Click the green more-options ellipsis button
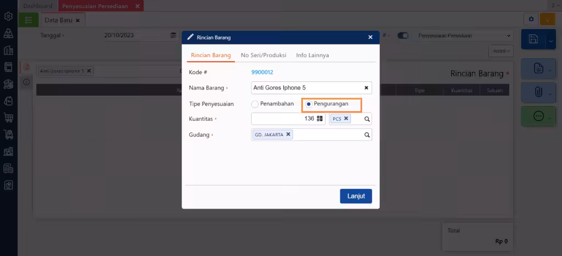 coord(538,116)
